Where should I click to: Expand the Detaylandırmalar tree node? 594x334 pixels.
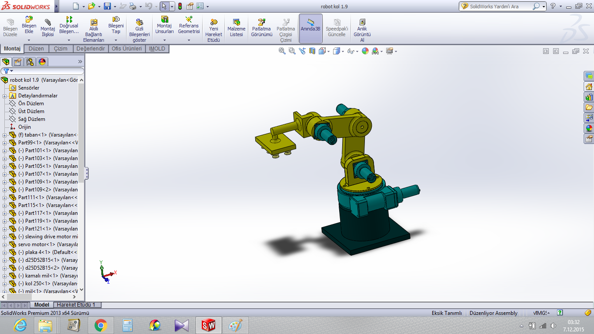[x=4, y=96]
